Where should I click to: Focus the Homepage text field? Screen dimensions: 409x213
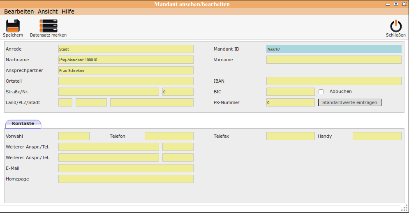point(126,179)
